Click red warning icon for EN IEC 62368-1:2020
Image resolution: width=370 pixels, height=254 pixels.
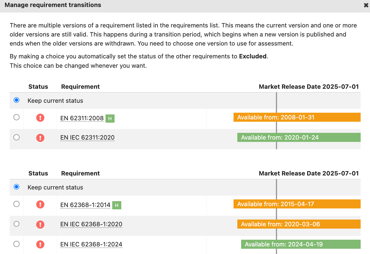pos(40,224)
